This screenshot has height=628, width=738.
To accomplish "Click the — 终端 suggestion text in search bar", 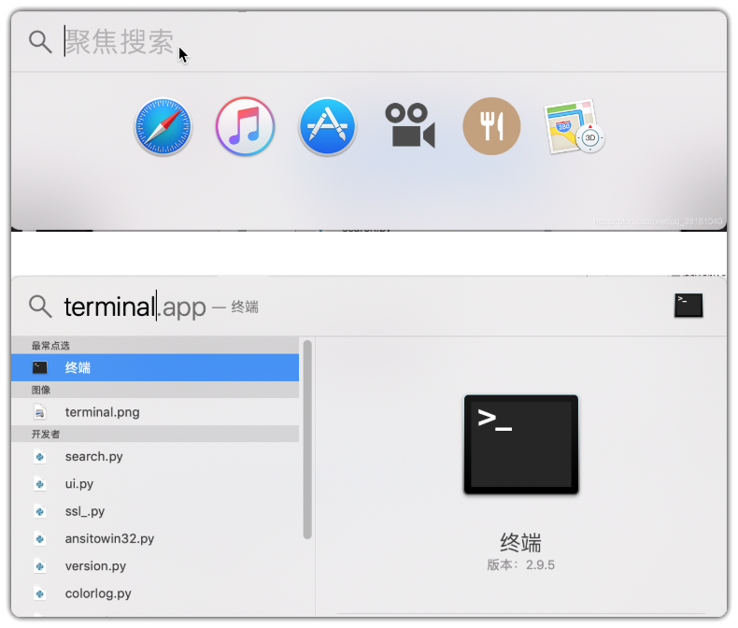I will pyautogui.click(x=235, y=307).
